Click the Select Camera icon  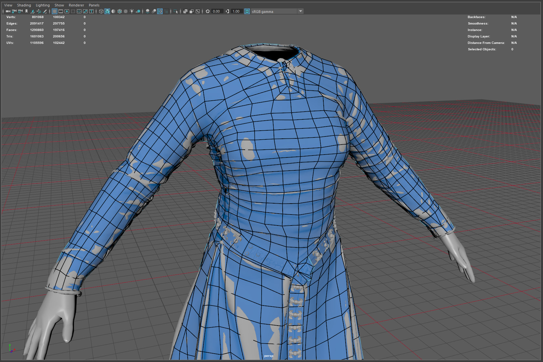coord(8,11)
